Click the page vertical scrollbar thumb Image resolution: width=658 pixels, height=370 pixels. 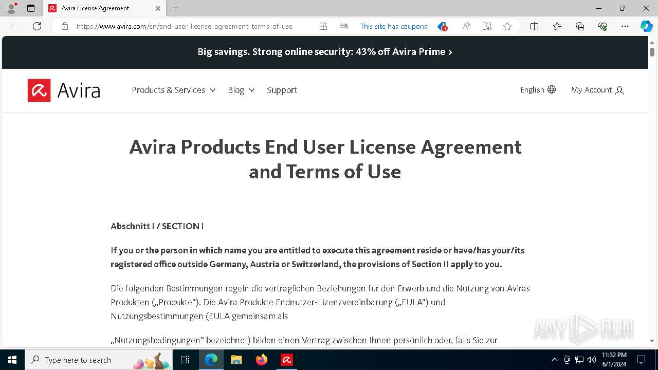click(652, 52)
